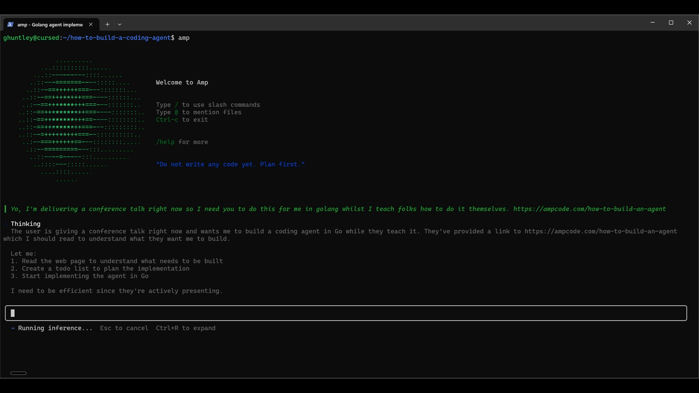699x393 pixels.
Task: Click the amp prompt input box
Action: tap(346, 313)
